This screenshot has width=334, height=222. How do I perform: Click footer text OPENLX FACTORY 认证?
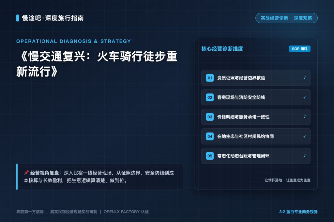pos(126,212)
